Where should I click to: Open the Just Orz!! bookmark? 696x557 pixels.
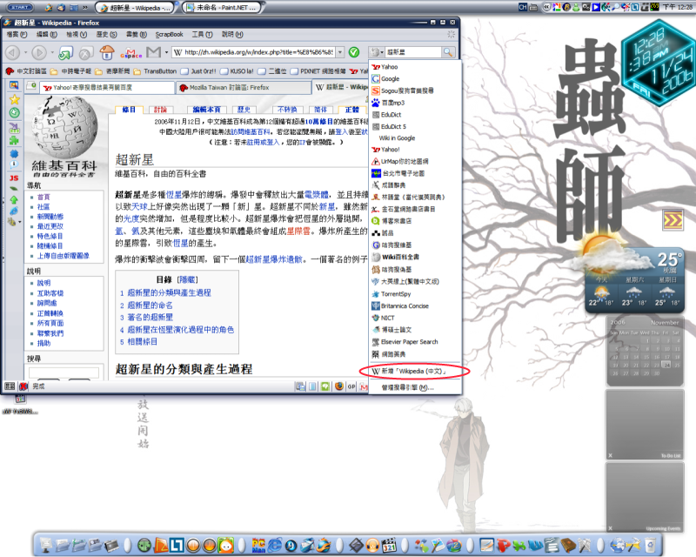point(198,71)
